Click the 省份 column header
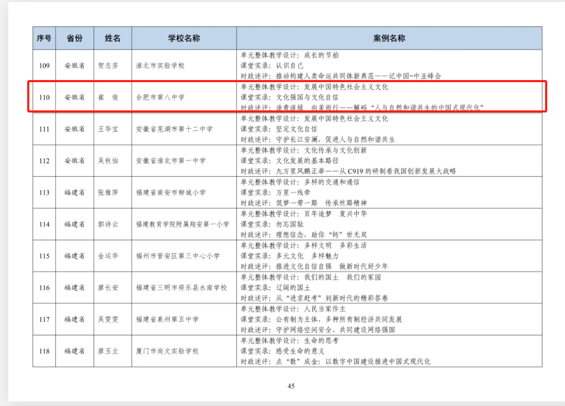The height and width of the screenshot is (406, 565). [x=75, y=38]
